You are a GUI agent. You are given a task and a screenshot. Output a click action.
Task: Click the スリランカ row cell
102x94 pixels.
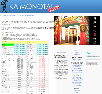[x=8, y=80]
